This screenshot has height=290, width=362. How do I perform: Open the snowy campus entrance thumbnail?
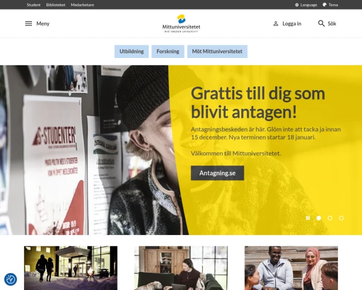coord(71,268)
